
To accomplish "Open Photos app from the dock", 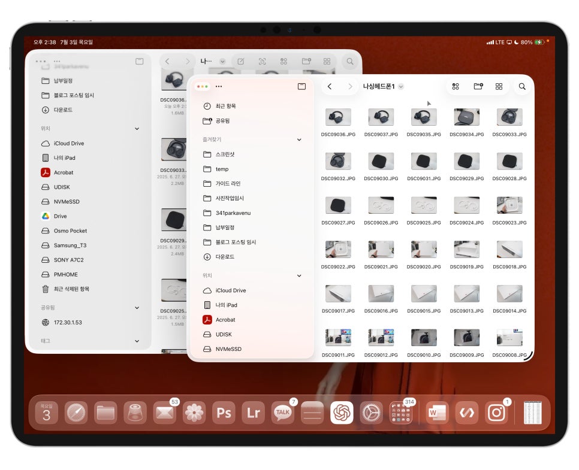I will [194, 413].
